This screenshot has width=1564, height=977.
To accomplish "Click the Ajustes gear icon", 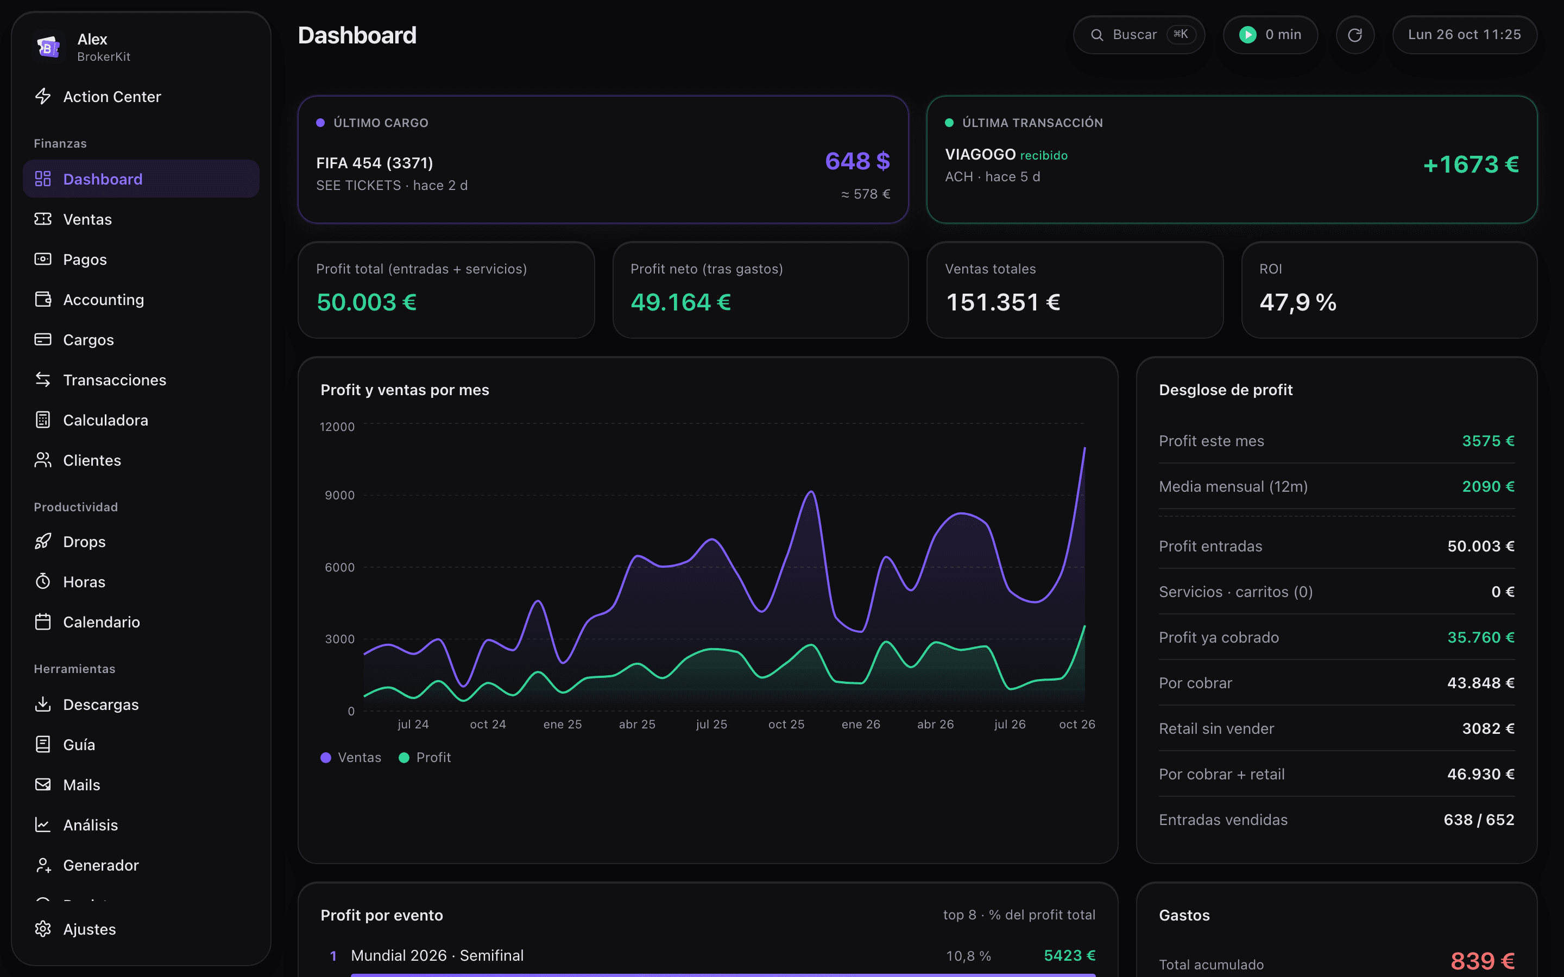I will 43,929.
